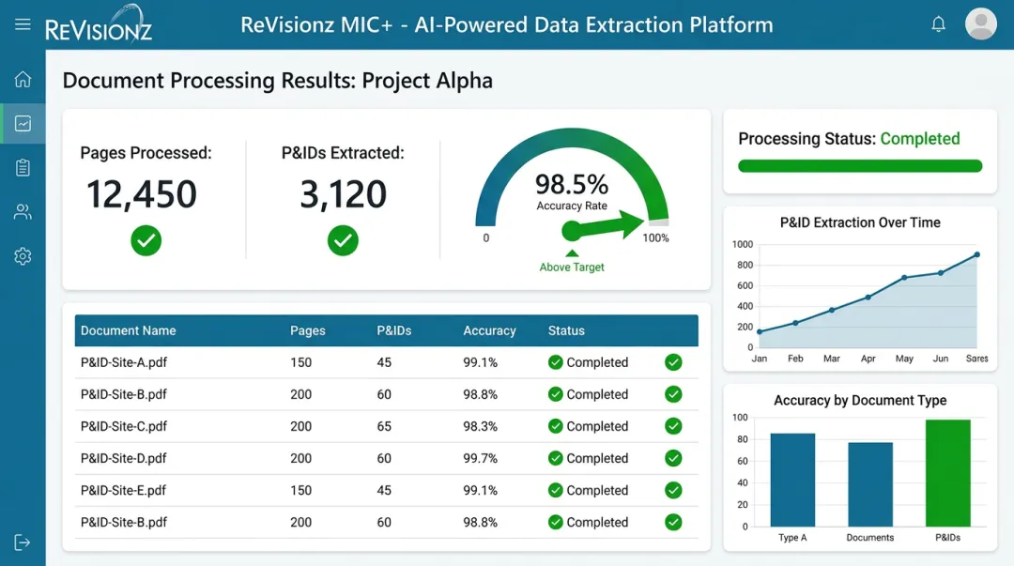The image size is (1014, 566).
Task: Click the check mark under P&IDs Extracted
Action: pyautogui.click(x=343, y=240)
